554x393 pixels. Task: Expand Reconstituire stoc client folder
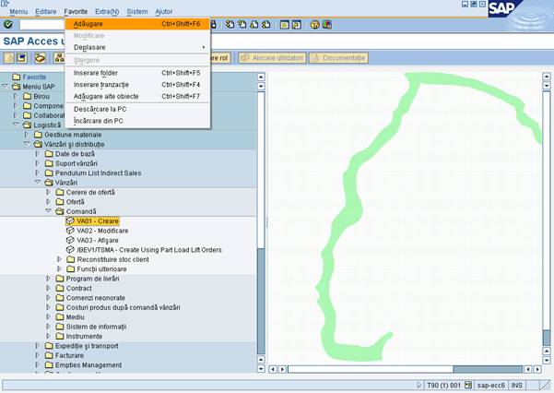[x=59, y=259]
